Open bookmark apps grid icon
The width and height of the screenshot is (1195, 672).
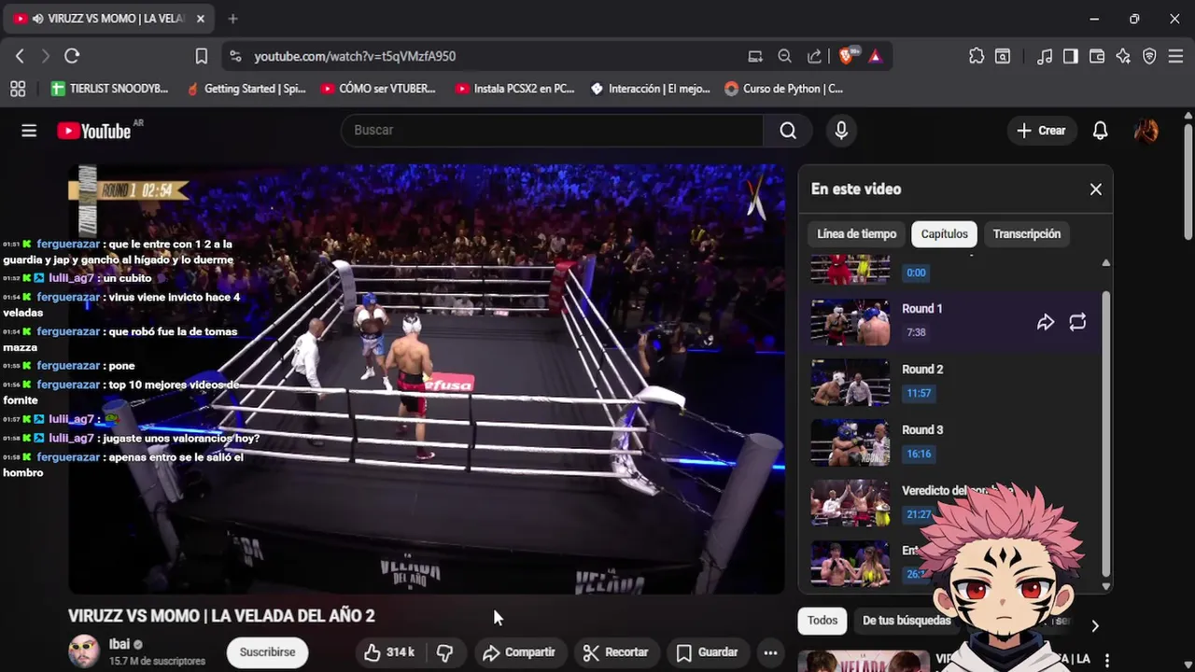click(18, 89)
